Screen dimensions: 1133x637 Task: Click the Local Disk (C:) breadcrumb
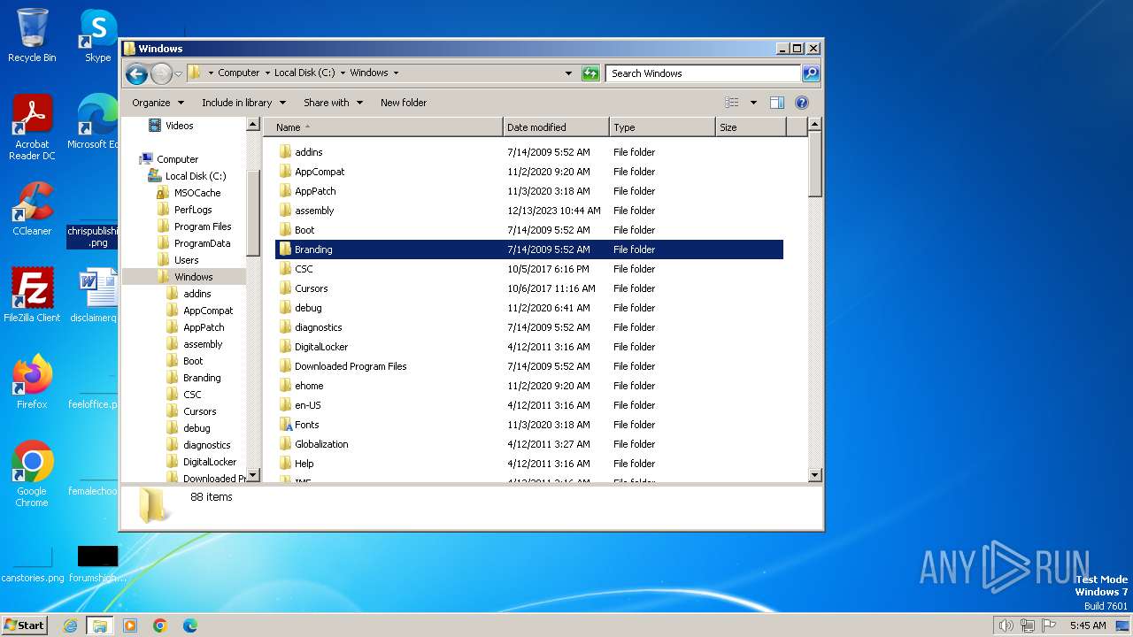click(x=304, y=73)
